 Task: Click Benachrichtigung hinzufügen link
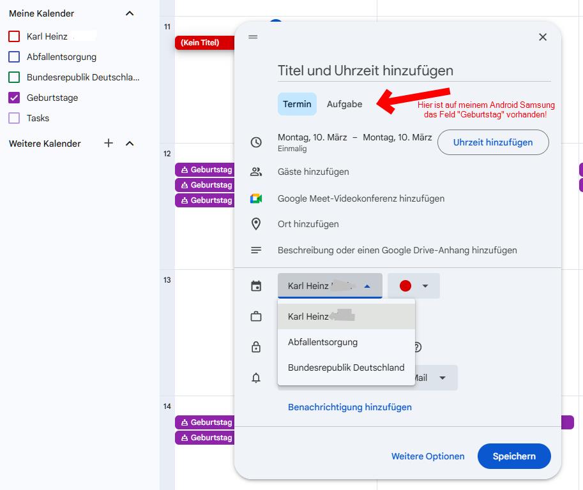350,407
